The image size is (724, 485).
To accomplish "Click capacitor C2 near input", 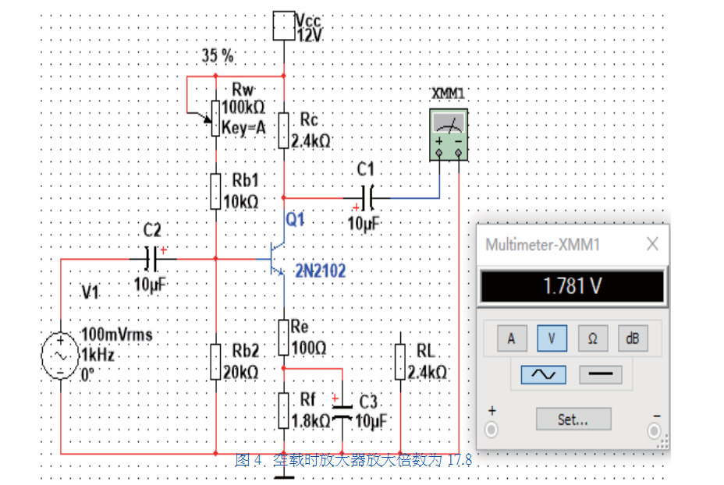I will pos(152,258).
